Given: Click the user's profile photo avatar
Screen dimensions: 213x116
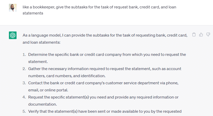Looking at the screenshot, I should click(x=13, y=8).
